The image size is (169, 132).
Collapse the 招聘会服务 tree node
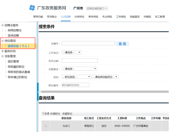pyautogui.click(x=3, y=25)
